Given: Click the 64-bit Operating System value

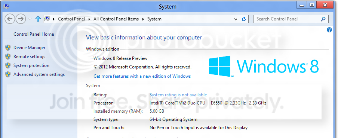Looking at the screenshot, I should pyautogui.click(x=173, y=119).
